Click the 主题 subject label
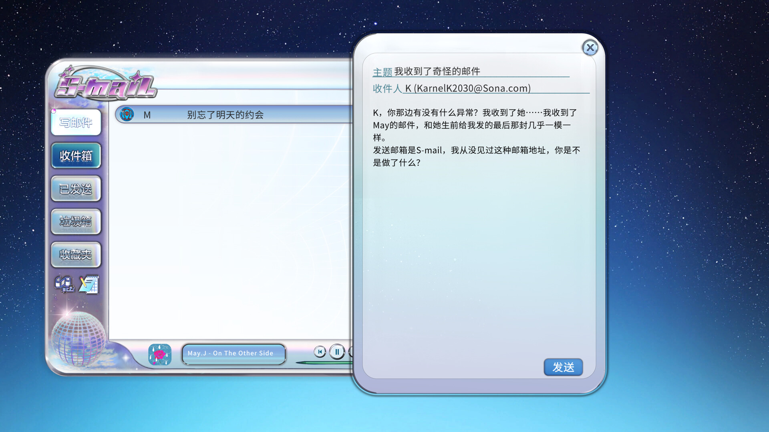Image resolution: width=769 pixels, height=432 pixels. point(382,72)
